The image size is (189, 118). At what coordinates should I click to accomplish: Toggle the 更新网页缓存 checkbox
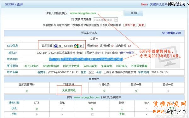click(x=72, y=20)
